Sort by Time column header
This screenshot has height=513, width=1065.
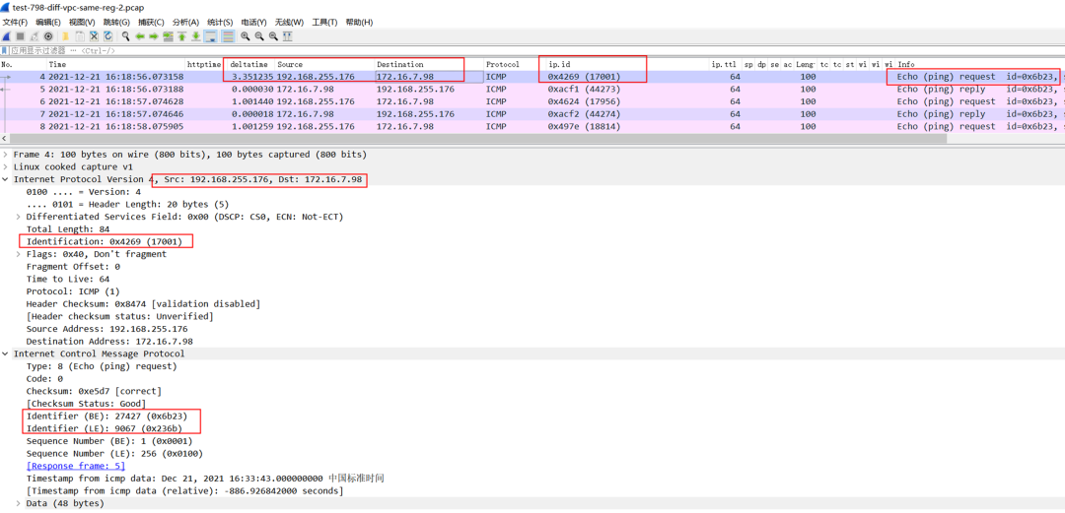pos(115,64)
